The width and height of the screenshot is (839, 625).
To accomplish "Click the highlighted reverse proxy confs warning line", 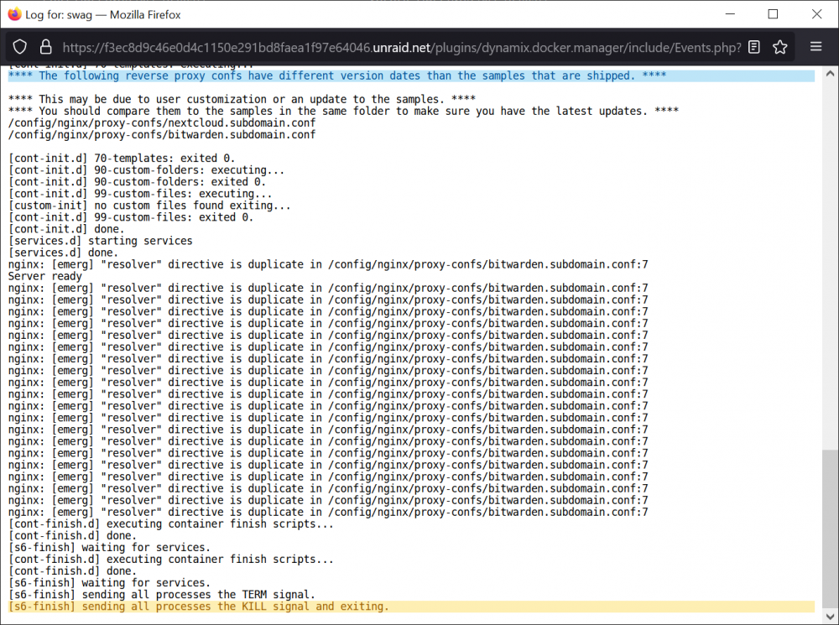I will click(x=411, y=76).
